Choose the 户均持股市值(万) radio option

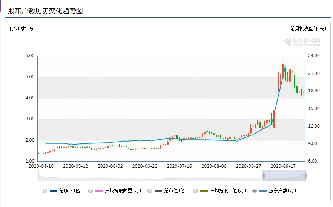195,191
